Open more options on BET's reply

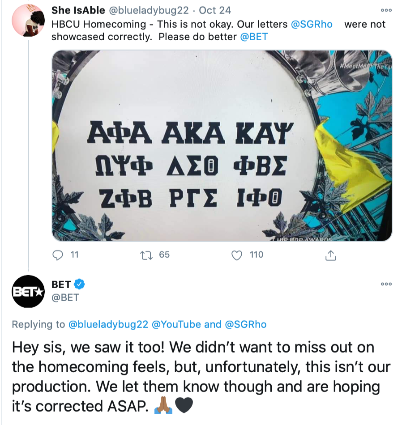pyautogui.click(x=386, y=284)
